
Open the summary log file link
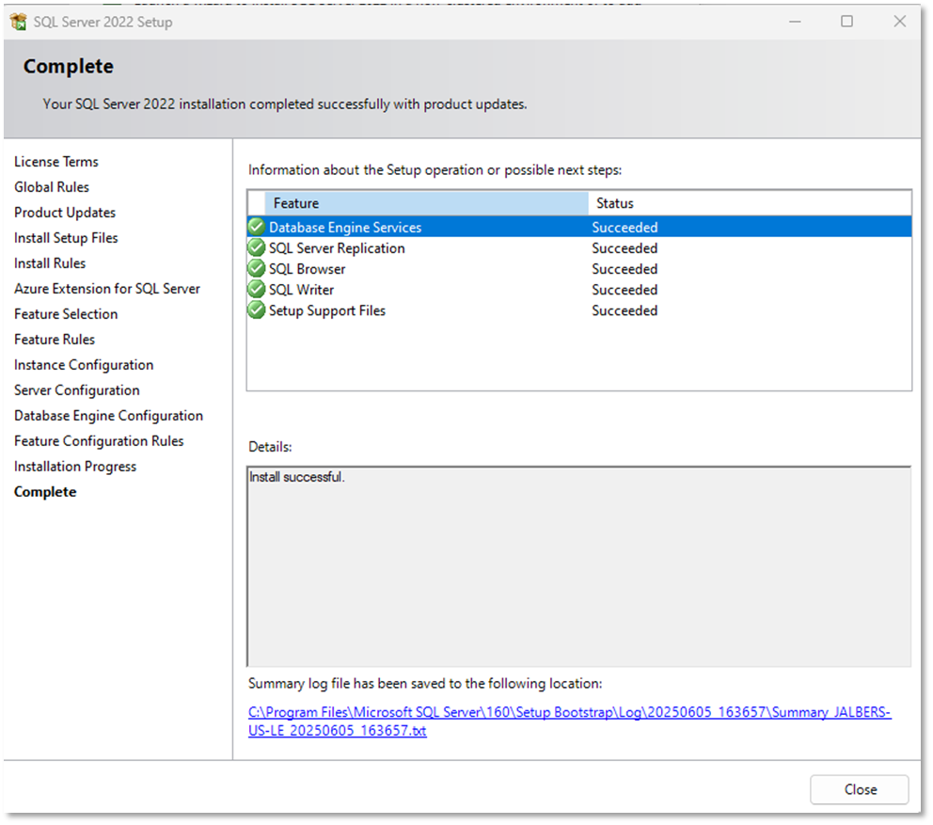[x=569, y=721]
